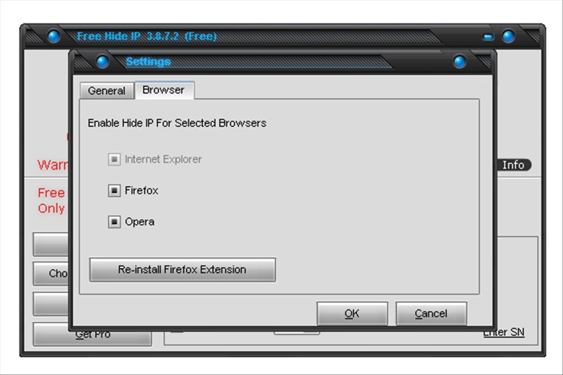Dismiss the dialog with the Cancel button
The image size is (563, 375).
point(431,313)
